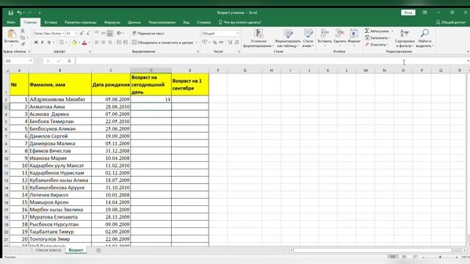Toggle middle vertical alignment
Screen dimensions: 470x264
coord(104,33)
